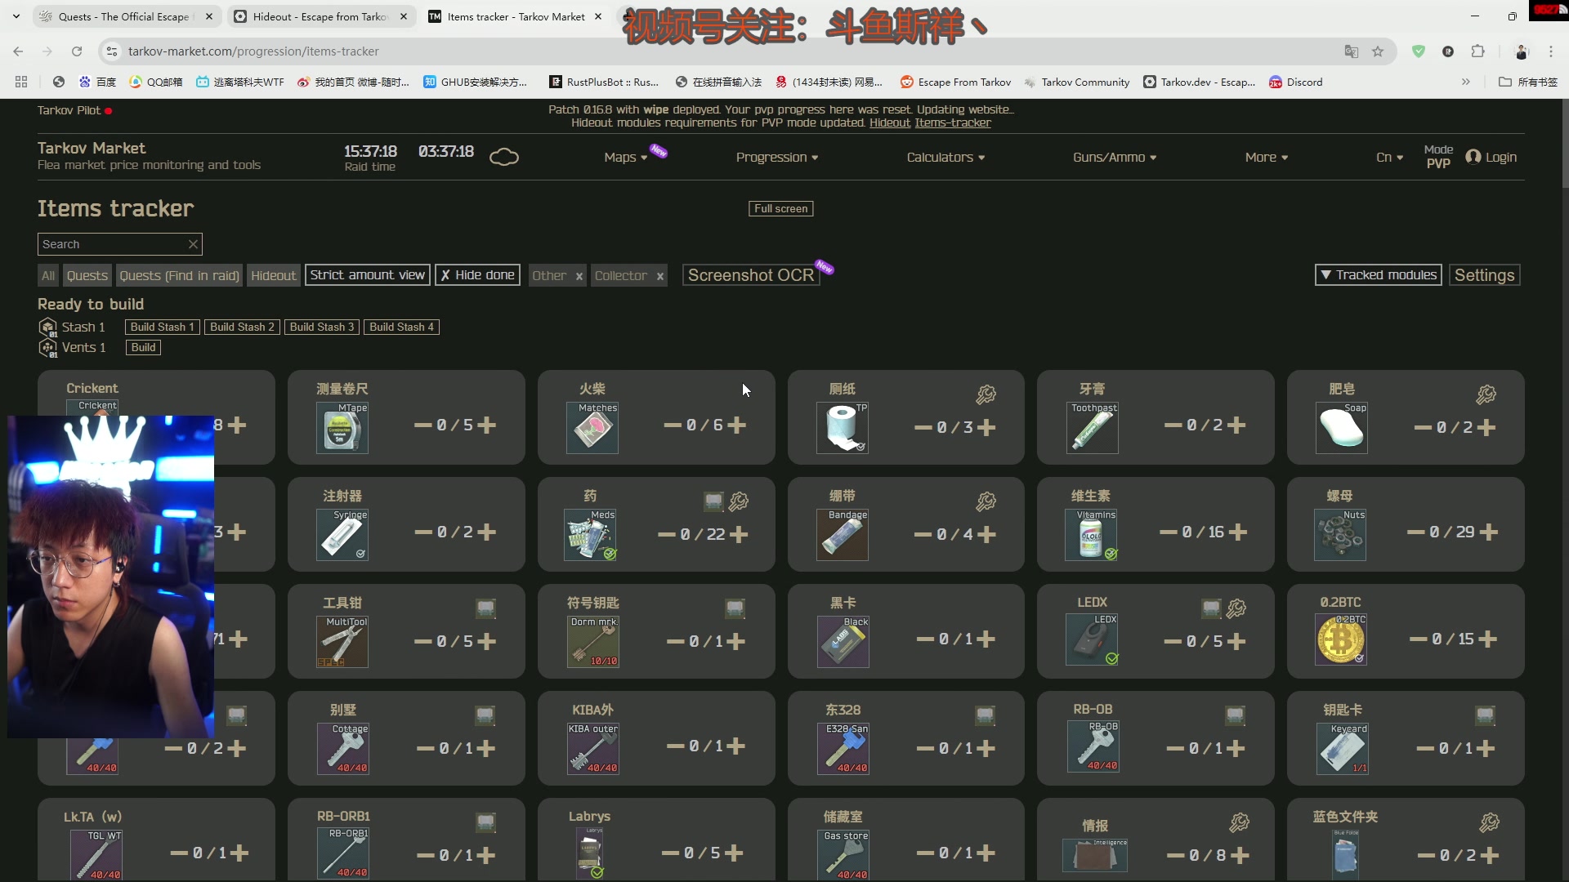Click the translate page icon in address bar

click(x=1352, y=51)
